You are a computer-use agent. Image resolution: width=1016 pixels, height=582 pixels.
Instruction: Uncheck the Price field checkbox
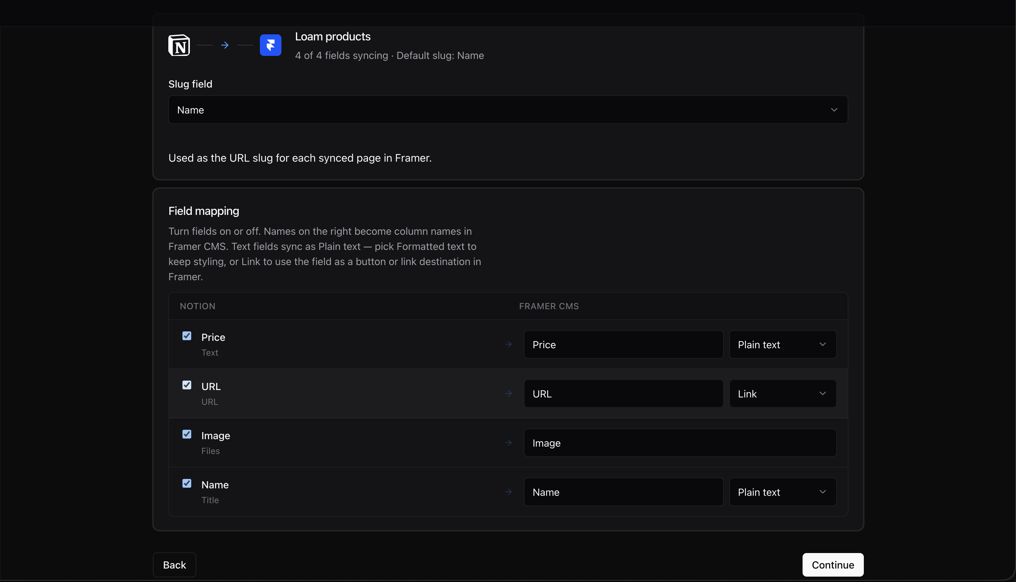pos(187,336)
